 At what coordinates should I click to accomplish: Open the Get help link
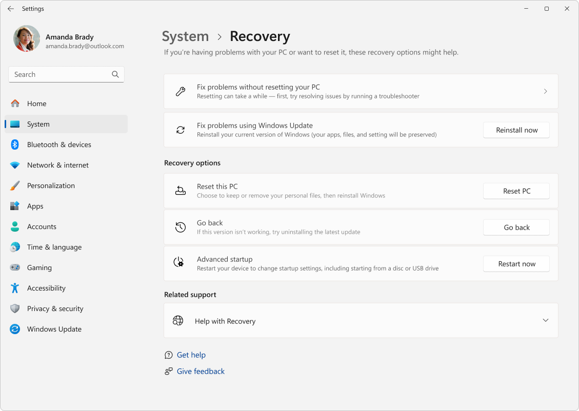(191, 355)
